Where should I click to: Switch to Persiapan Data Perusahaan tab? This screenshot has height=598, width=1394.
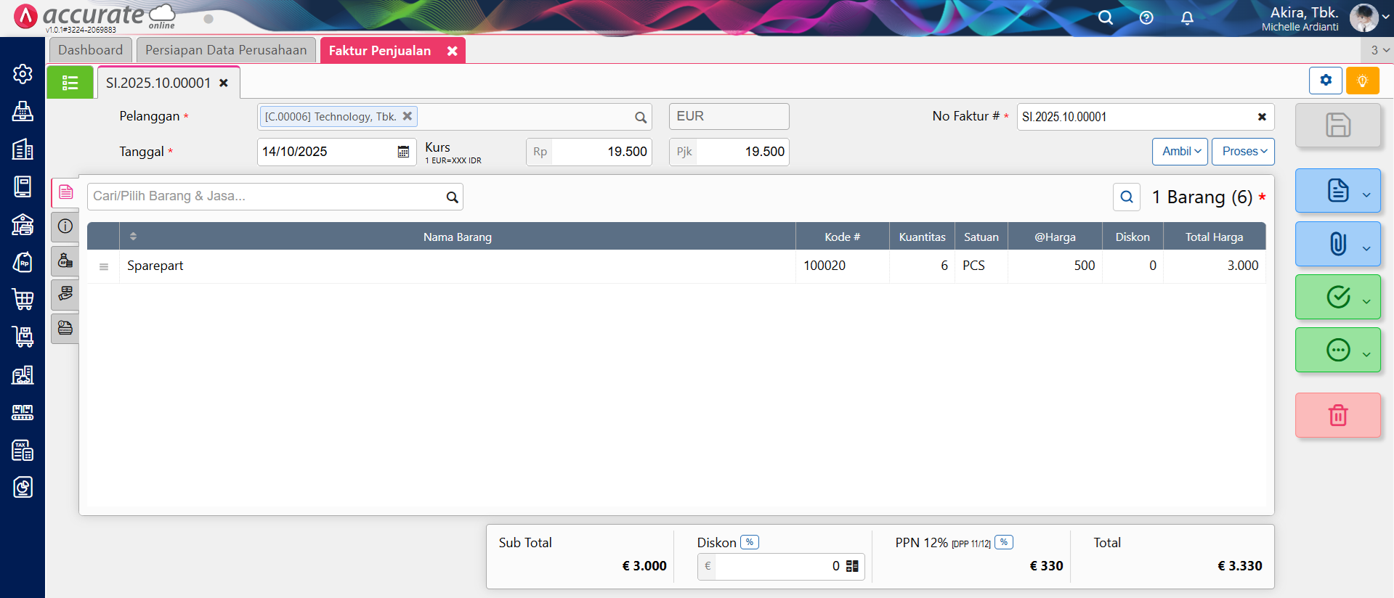[x=226, y=50]
